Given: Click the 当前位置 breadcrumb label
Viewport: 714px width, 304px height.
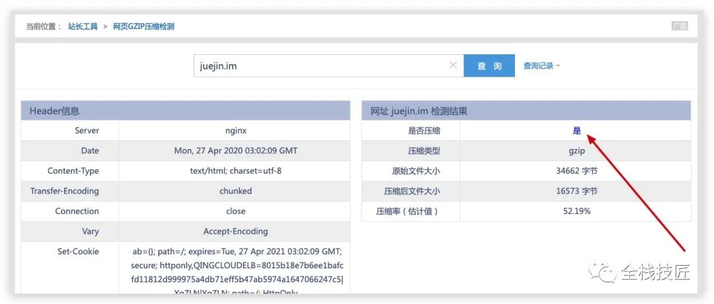Looking at the screenshot, I should tap(44, 26).
